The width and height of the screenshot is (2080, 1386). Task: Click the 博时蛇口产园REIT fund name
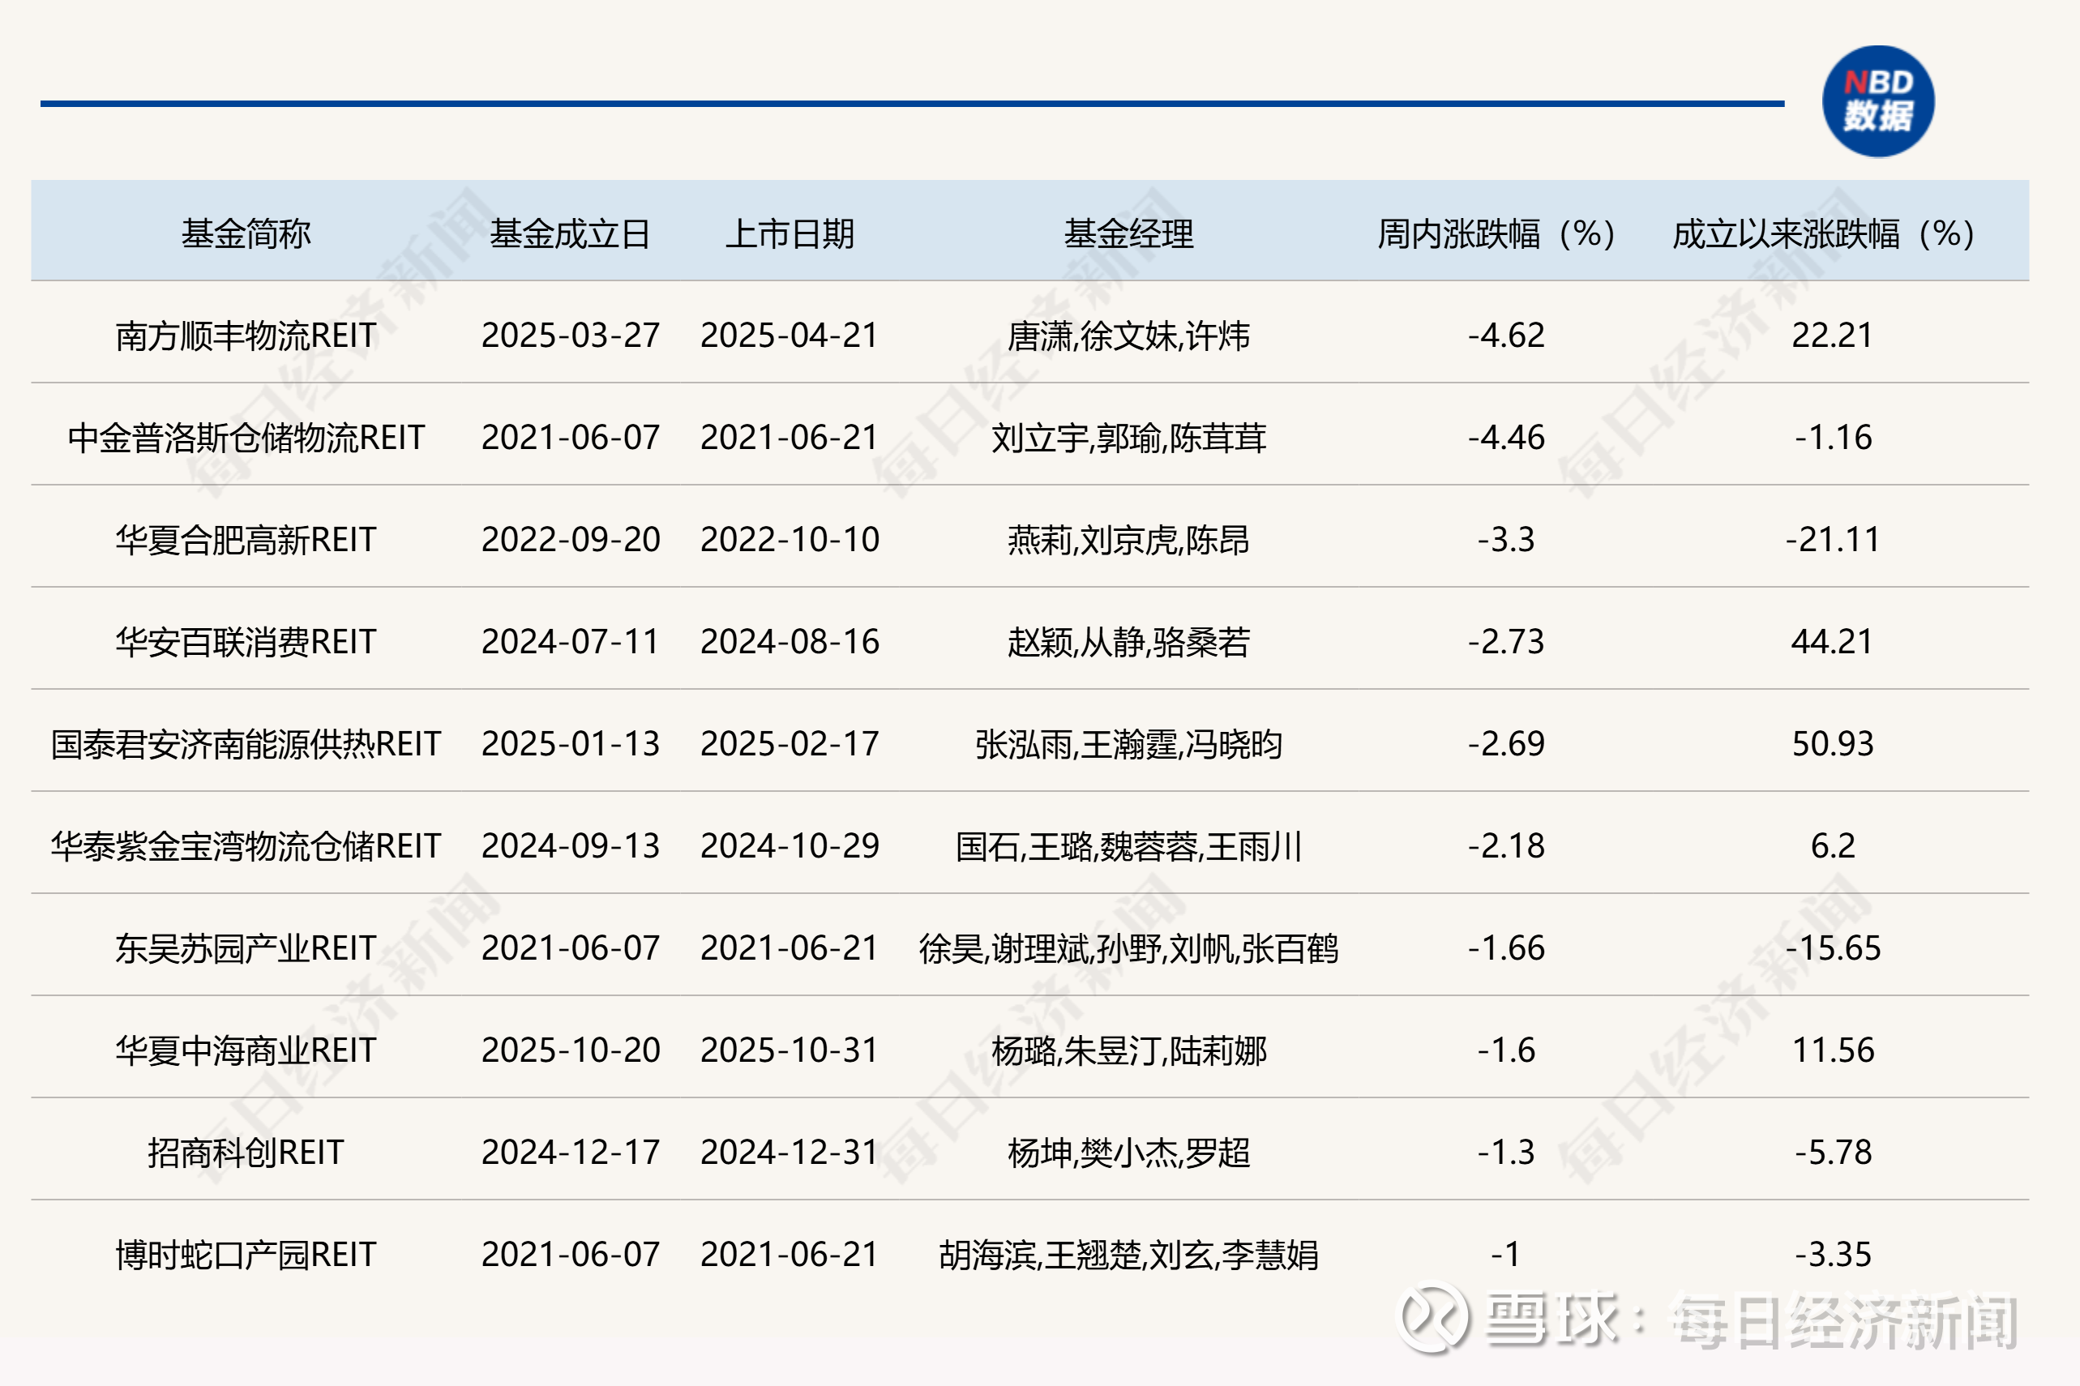click(x=246, y=1255)
